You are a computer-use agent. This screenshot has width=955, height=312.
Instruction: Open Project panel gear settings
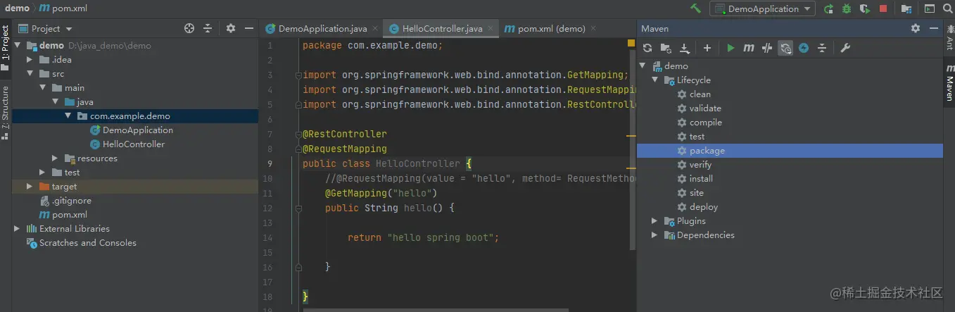pyautogui.click(x=231, y=28)
